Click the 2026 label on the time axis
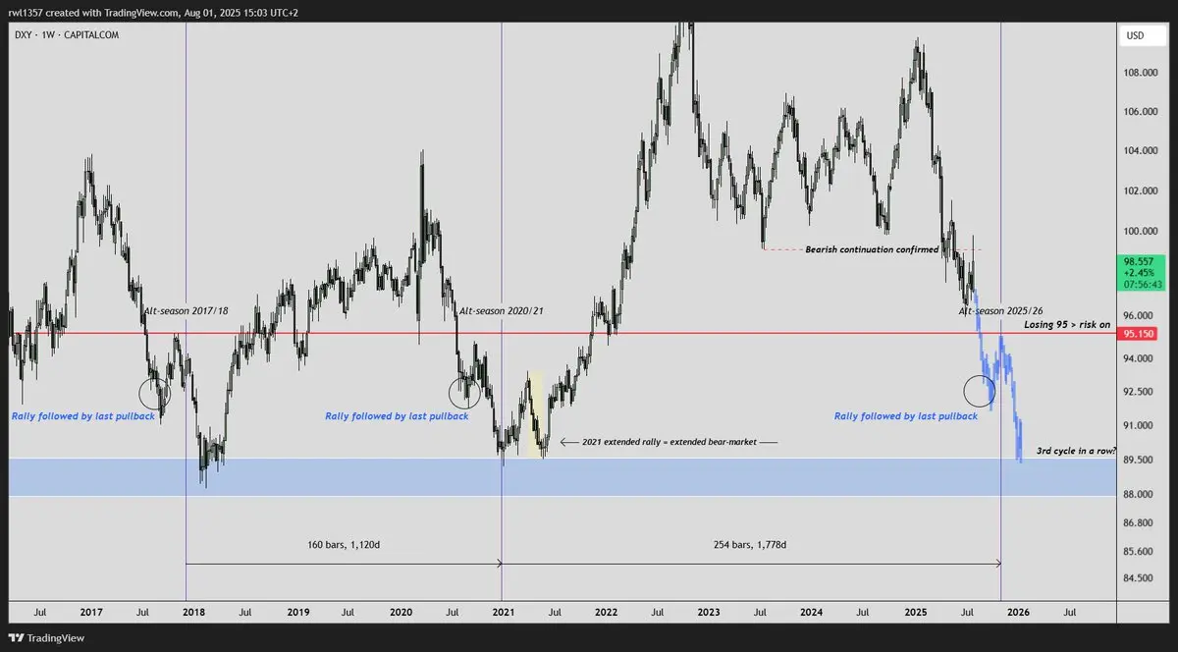Viewport: 1178px width, 652px height. [x=1017, y=612]
